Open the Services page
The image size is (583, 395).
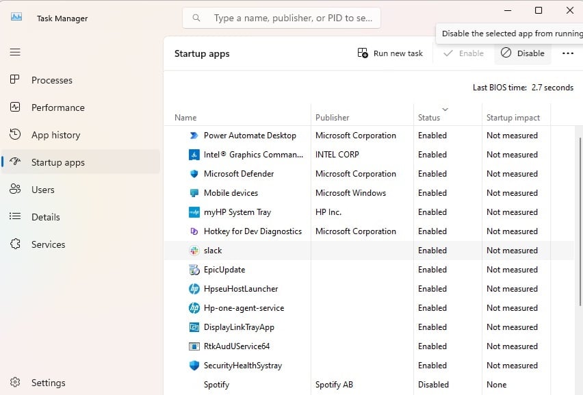click(81, 244)
